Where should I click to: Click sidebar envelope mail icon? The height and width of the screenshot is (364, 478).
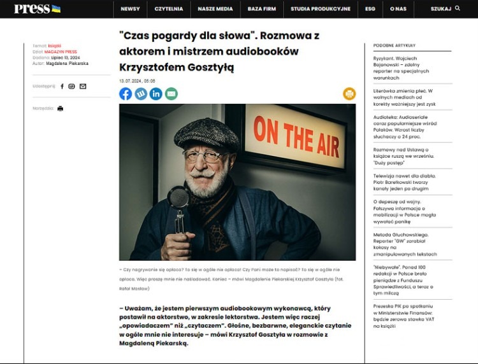pos(83,87)
